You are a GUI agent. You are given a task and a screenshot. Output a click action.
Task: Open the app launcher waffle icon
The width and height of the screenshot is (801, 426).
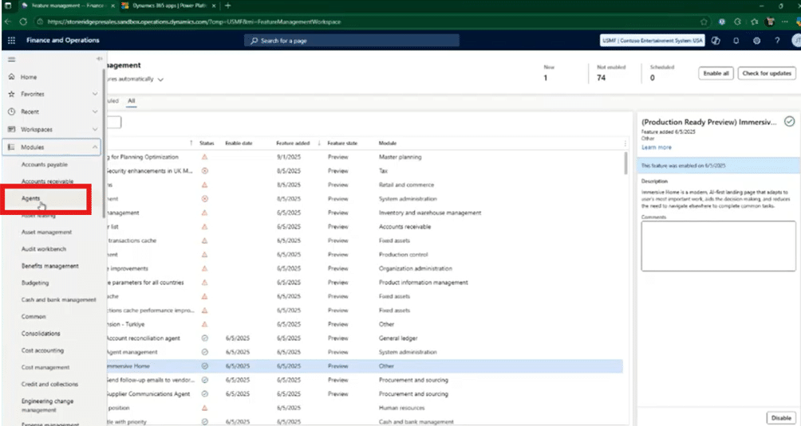click(11, 40)
